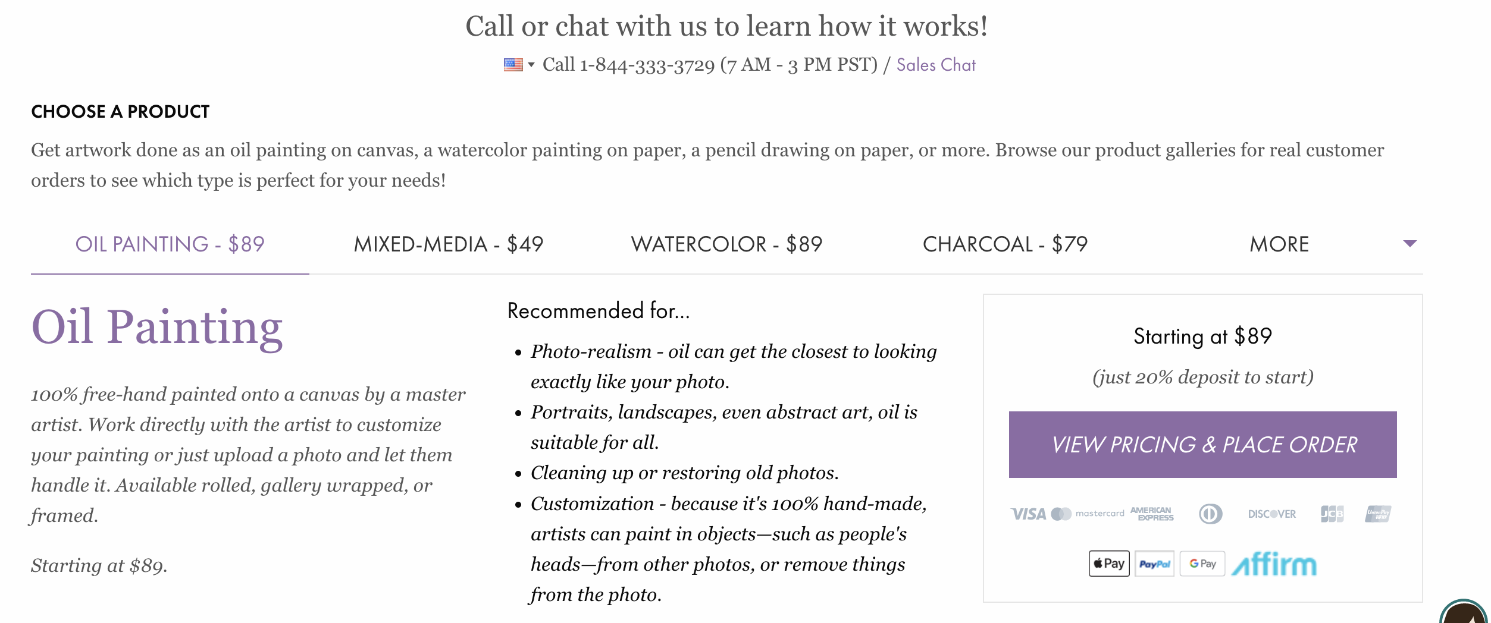Viewport: 1491px width, 623px height.
Task: Open the Watercolor - $89 tab
Action: [726, 244]
